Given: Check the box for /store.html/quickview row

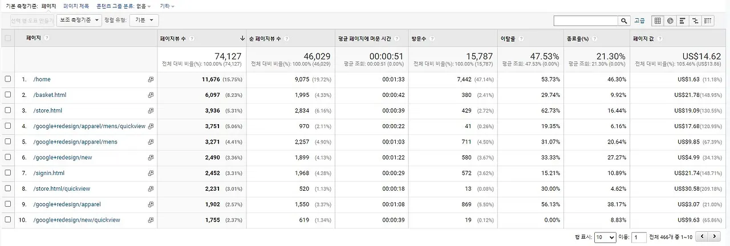Looking at the screenshot, I should 7,188.
